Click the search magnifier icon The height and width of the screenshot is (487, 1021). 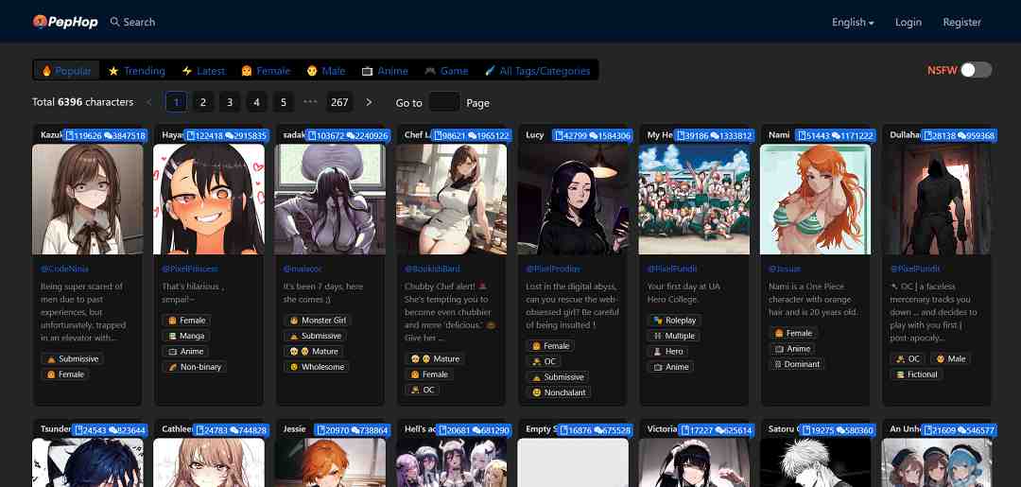115,22
